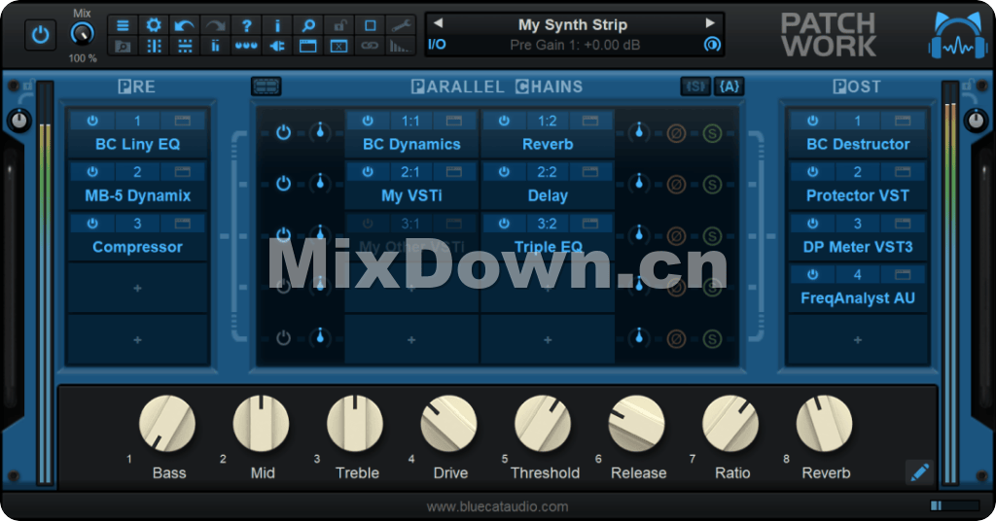Click the main plugin power bypass button

40,34
